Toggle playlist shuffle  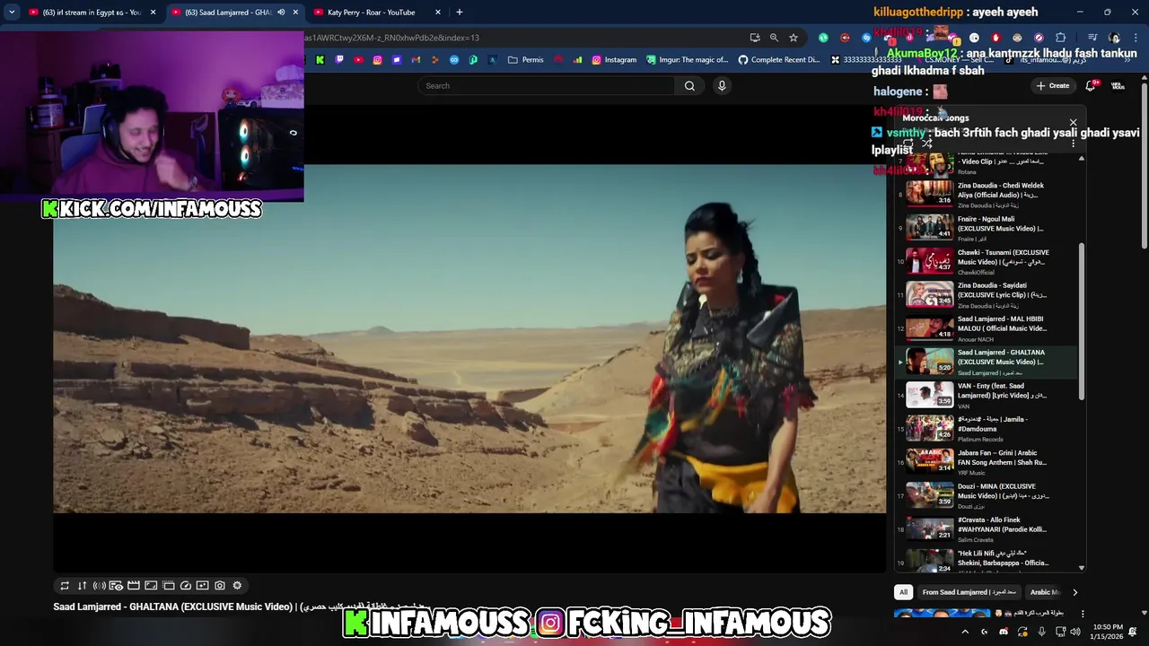pyautogui.click(x=926, y=144)
